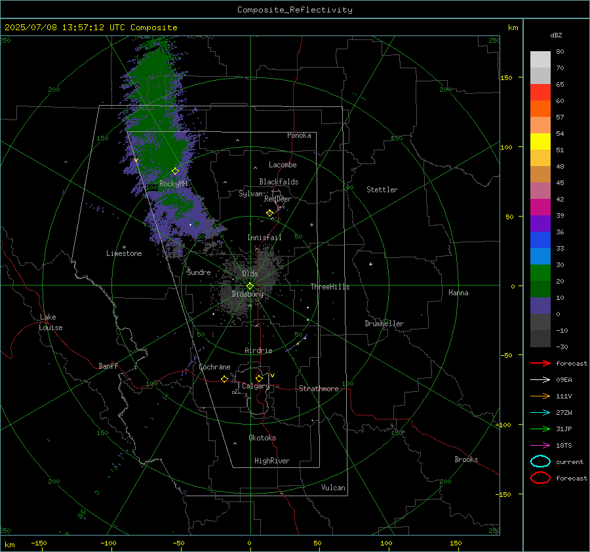Select the orange 111V arrow legend icon
This screenshot has width=590, height=552.
540,396
